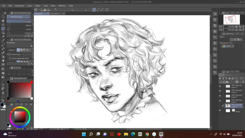Open quick access search icon in right strip

[215, 14]
